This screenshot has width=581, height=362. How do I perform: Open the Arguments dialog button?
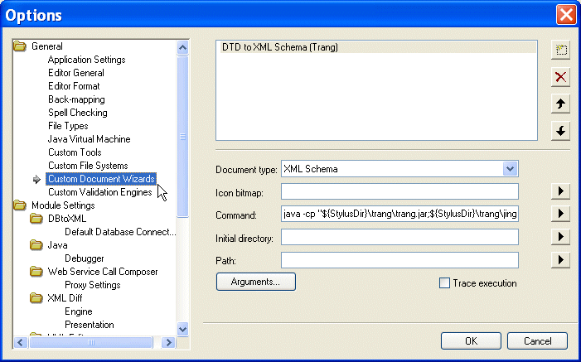(255, 282)
